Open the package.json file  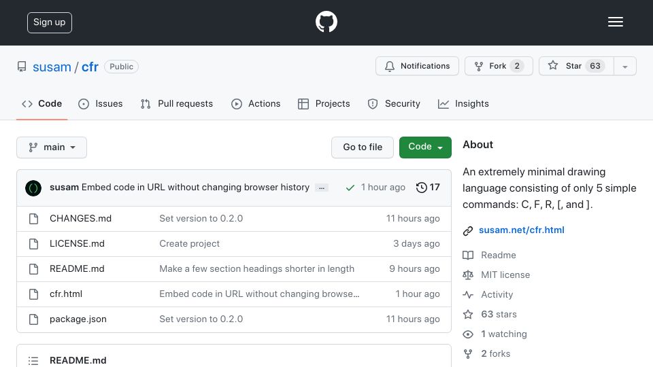point(78,319)
